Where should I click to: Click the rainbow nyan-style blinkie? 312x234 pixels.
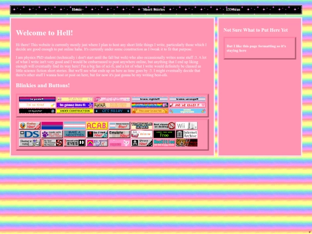coord(150,105)
